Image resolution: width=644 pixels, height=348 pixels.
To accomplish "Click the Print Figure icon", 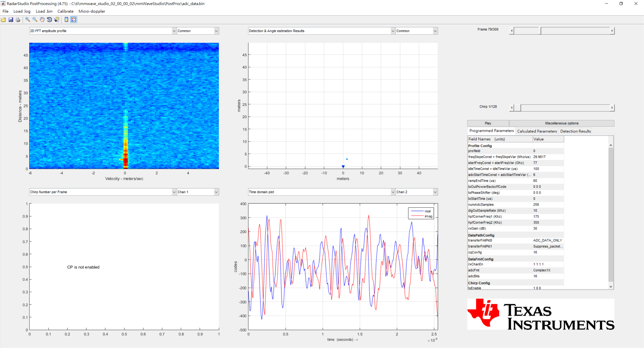I will pos(18,20).
